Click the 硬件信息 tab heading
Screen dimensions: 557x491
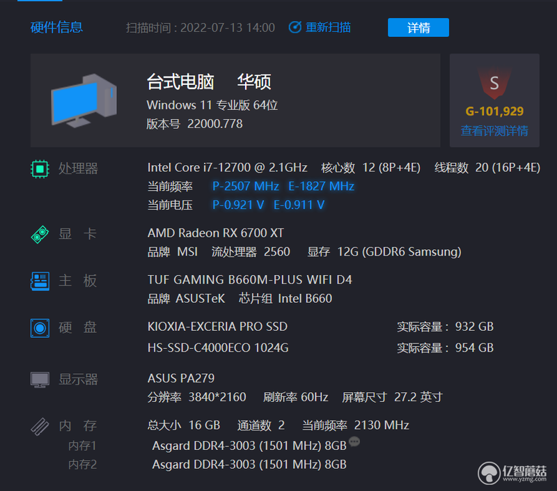coord(56,27)
